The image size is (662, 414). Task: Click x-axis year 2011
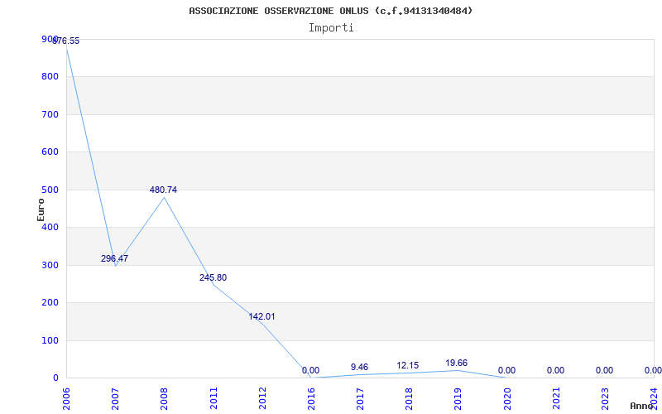[213, 398]
